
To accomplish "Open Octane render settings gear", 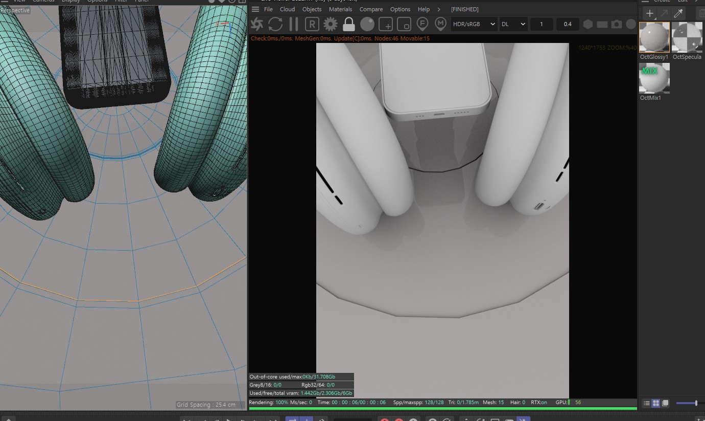I will click(x=331, y=24).
